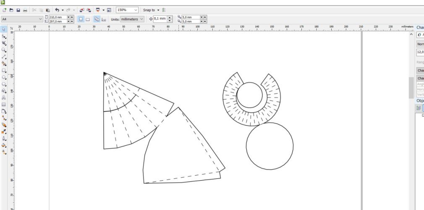Set page orientation to Portrait
The height and width of the screenshot is (210, 424).
coord(81,19)
